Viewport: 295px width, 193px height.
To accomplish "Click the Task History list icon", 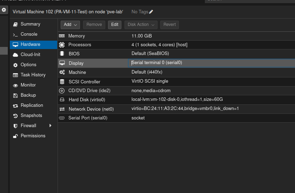I will point(15,75).
